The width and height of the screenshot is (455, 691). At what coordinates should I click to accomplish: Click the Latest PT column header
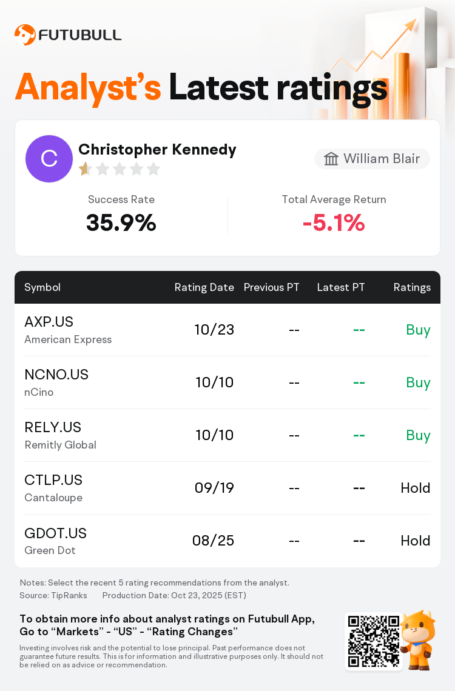point(341,287)
